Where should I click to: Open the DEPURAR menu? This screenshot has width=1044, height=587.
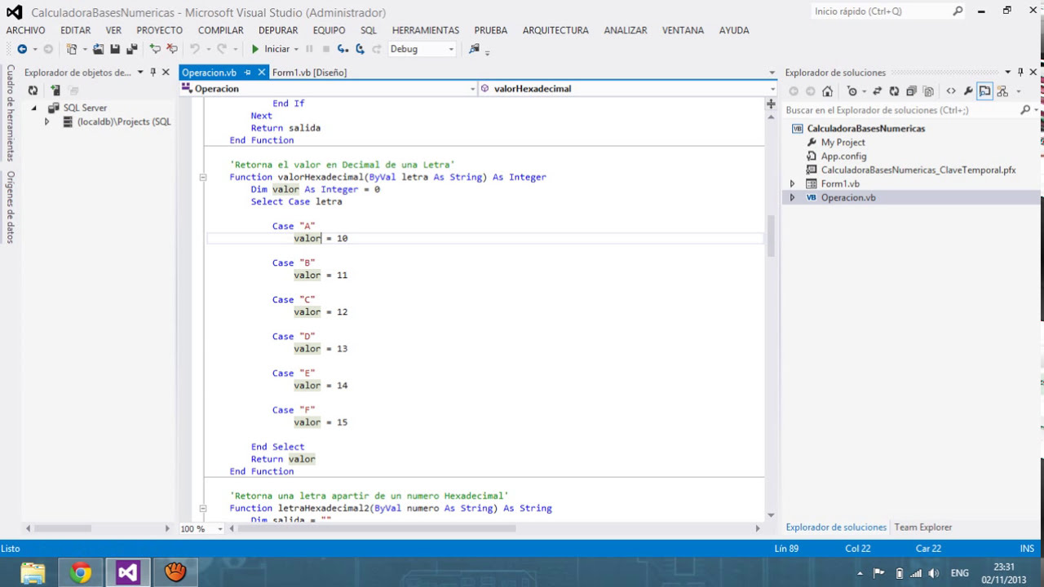[x=278, y=30]
